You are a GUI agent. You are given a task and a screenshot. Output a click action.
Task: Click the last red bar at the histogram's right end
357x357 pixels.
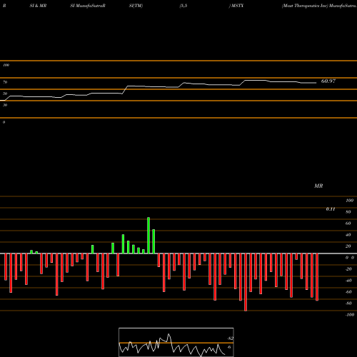coord(317,277)
